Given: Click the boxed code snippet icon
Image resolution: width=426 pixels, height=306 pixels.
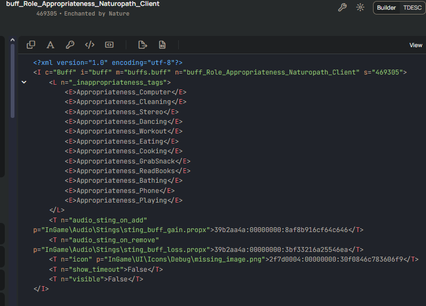Looking at the screenshot, I should [x=109, y=45].
